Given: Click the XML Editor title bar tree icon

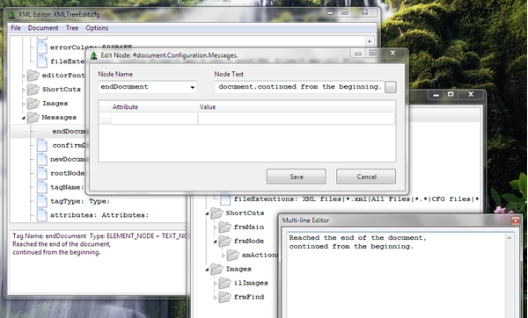Looking at the screenshot, I should coord(11,15).
